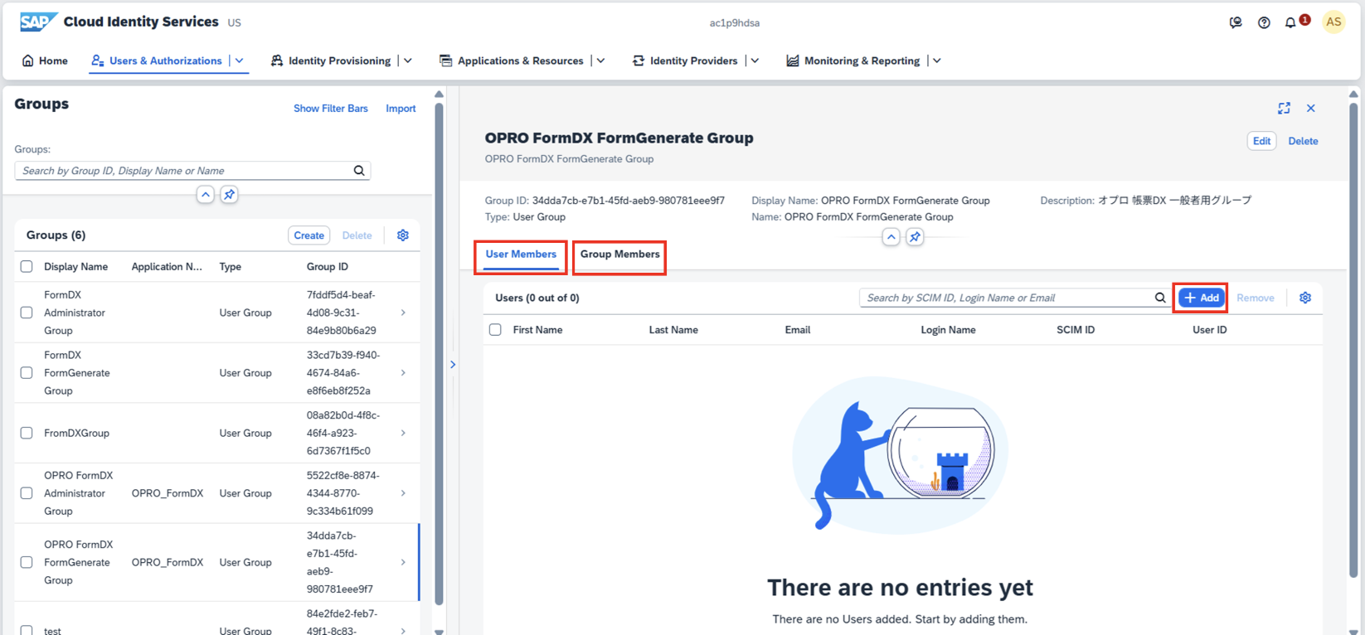The height and width of the screenshot is (635, 1365).
Task: Check the FromDXGroup row checkbox
Action: tap(27, 433)
